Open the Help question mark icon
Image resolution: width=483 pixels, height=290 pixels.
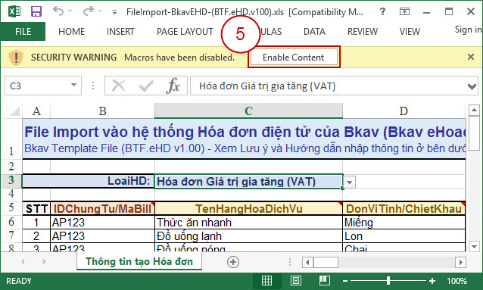(x=382, y=11)
